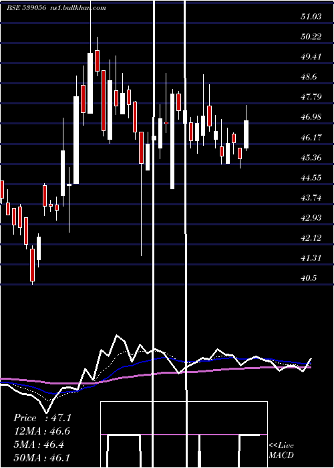
Task: Click the 12MA : 46.6 readout
Action: [41, 431]
